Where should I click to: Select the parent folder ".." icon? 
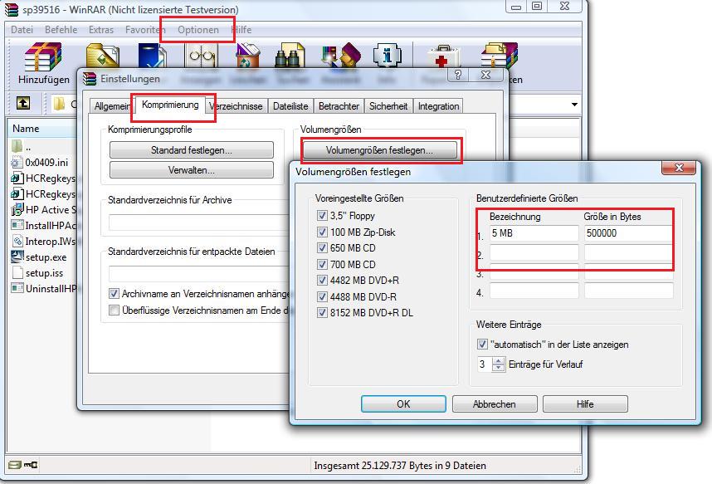pos(17,146)
